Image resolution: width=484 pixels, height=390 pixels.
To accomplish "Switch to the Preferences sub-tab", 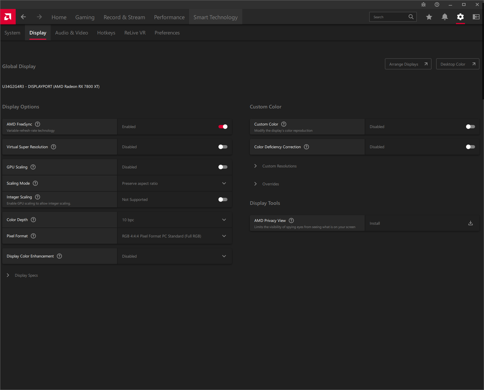I will [167, 33].
